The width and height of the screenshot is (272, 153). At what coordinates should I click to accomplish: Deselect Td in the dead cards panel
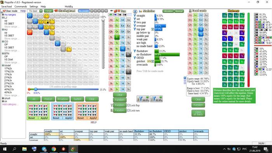[201, 34]
